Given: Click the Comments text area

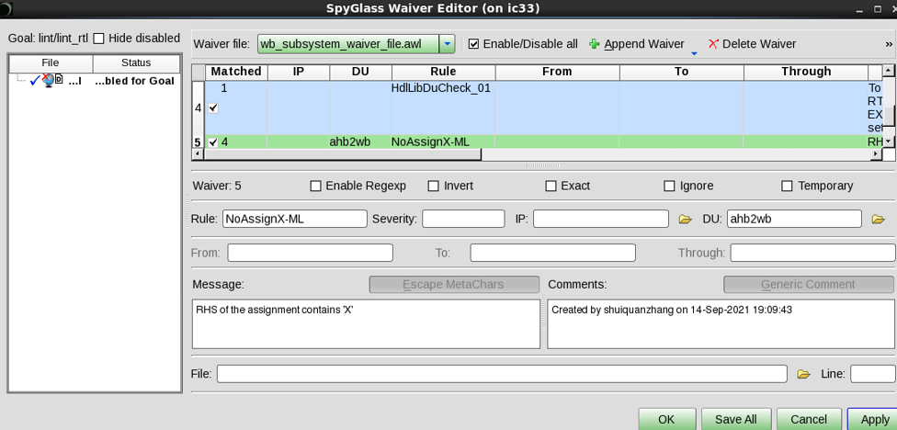Looking at the screenshot, I should (x=721, y=323).
